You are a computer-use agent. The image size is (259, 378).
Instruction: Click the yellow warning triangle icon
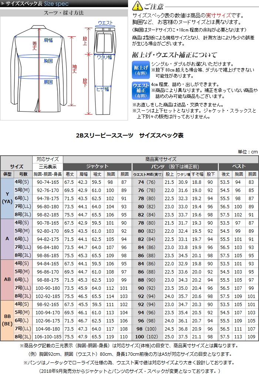point(137,6)
